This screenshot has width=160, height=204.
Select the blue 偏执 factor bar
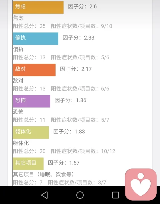36,39
